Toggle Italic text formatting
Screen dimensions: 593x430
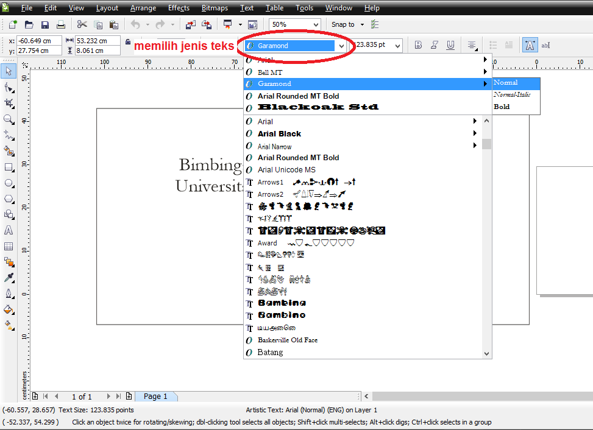tap(434, 45)
